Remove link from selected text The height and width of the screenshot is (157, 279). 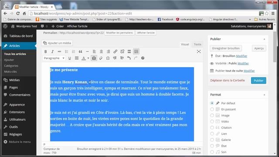(122, 51)
